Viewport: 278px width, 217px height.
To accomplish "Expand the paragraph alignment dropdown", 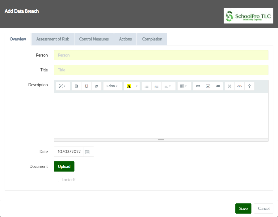I will pos(168,86).
